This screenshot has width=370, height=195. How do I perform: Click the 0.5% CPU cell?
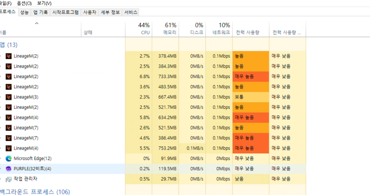(x=138, y=179)
